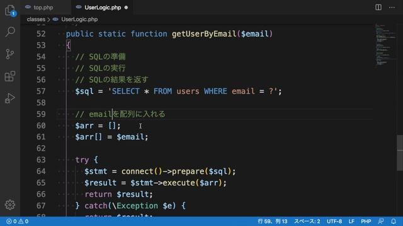This screenshot has height=226, width=403.
Task: Open the Source Control view
Action: coord(10,54)
